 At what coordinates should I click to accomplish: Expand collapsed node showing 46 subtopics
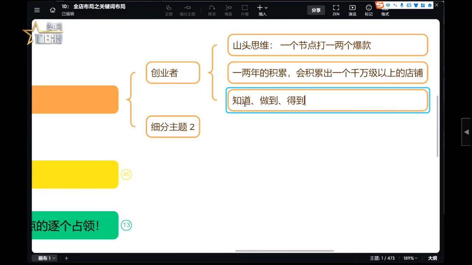click(x=126, y=174)
